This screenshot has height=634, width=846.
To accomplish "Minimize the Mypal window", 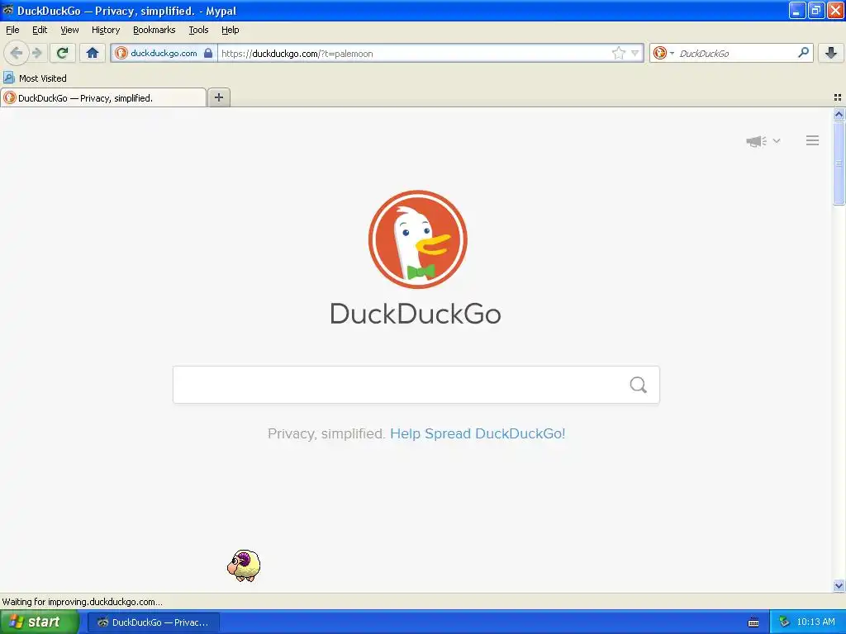I will click(x=797, y=10).
